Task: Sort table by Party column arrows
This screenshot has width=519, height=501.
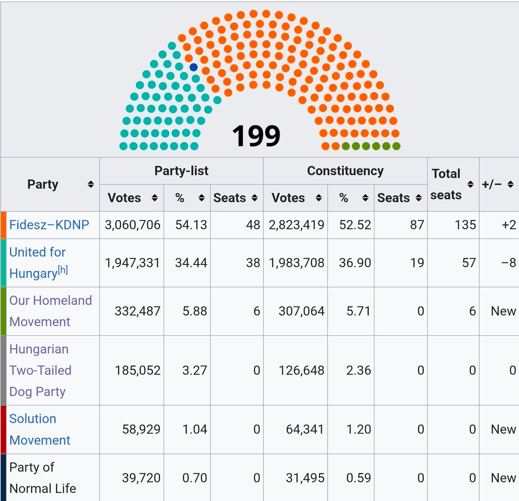Action: tap(91, 185)
